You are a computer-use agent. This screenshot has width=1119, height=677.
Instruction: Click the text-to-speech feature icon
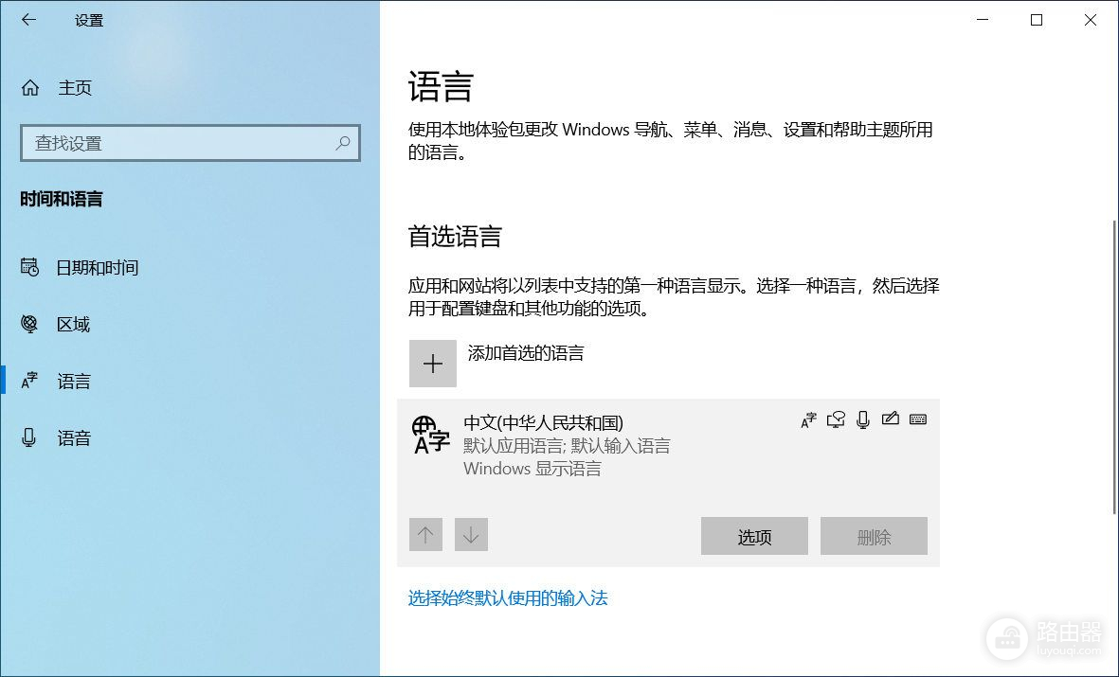[836, 419]
